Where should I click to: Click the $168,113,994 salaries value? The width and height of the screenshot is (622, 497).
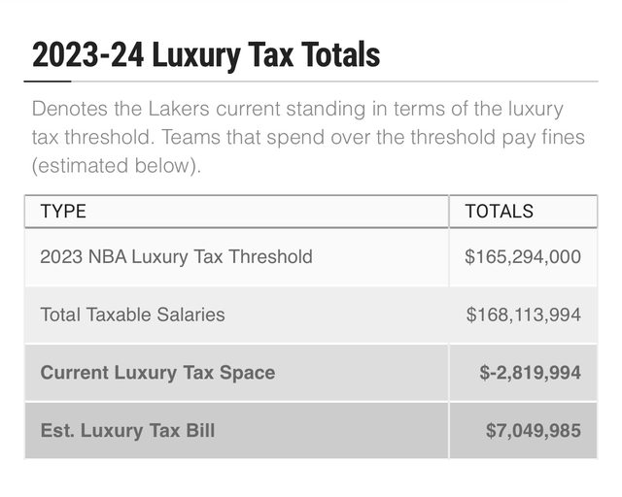[x=524, y=315]
